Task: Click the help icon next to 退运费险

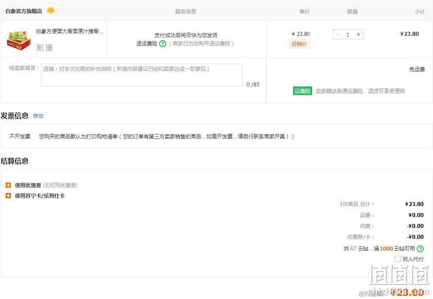Action: pyautogui.click(x=163, y=44)
